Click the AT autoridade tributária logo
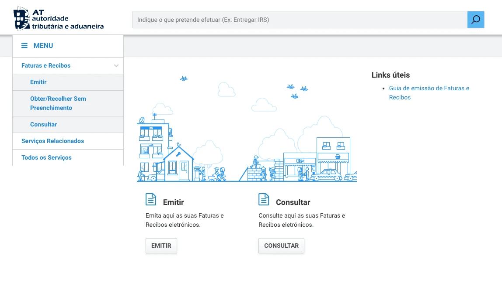 click(x=59, y=19)
